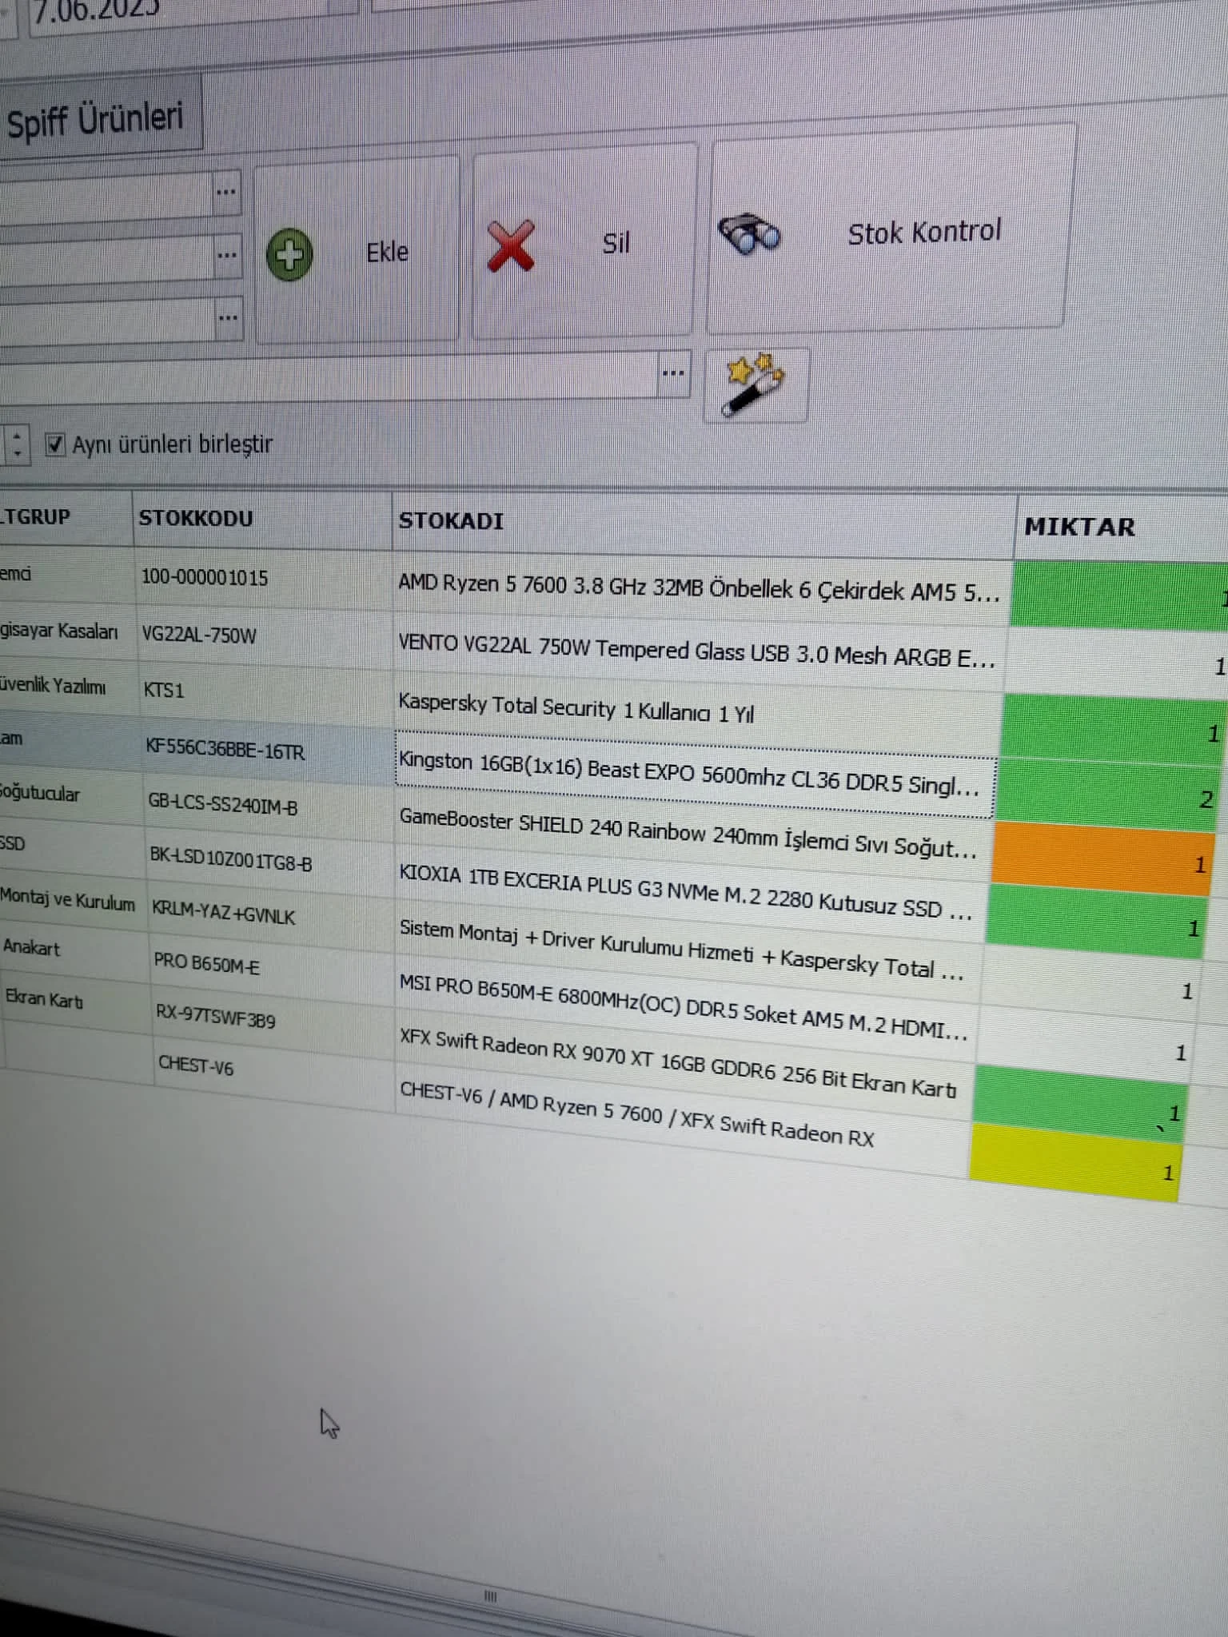Click the green quantity cell for Kaspersky Total Security
Viewport: 1228px width, 1637px height.
(1114, 727)
